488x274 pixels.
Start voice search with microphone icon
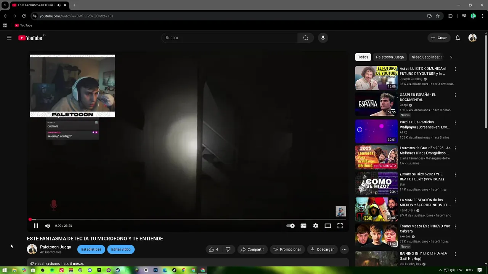323,38
